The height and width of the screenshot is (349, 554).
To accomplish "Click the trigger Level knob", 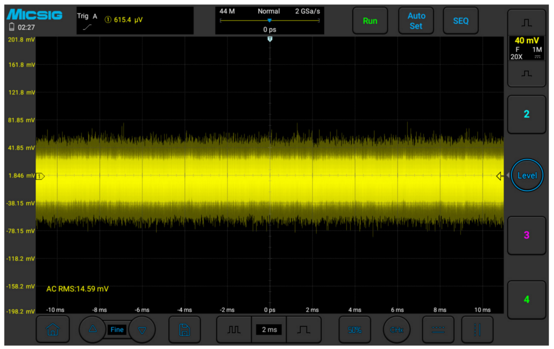I will (x=527, y=175).
